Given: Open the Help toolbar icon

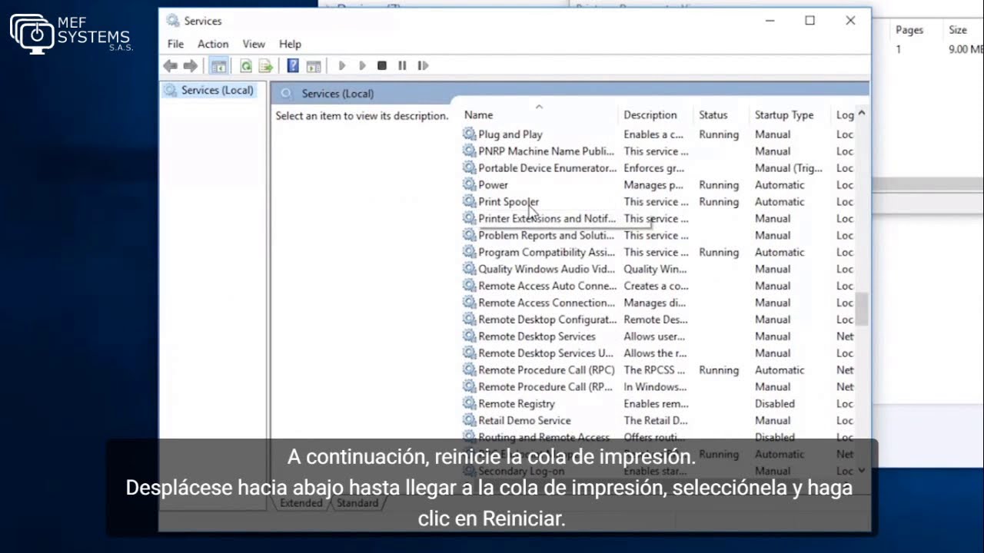Looking at the screenshot, I should (x=293, y=66).
